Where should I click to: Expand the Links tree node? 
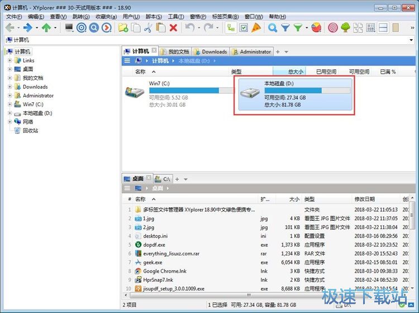click(9, 60)
